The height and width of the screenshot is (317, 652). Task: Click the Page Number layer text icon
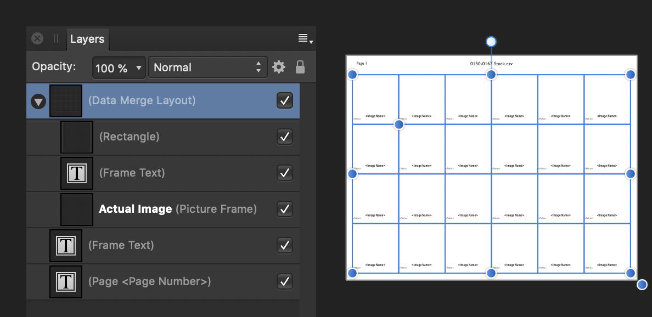(x=66, y=282)
